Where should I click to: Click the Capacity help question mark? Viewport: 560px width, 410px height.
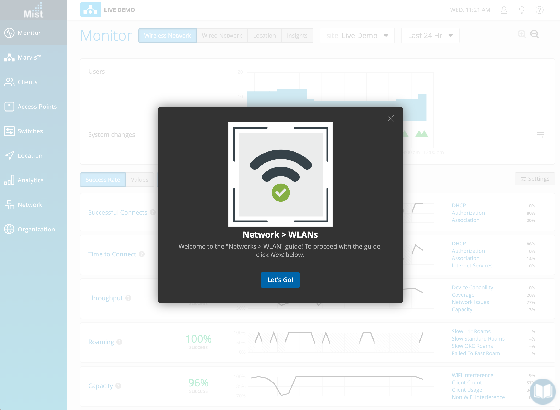pos(118,386)
